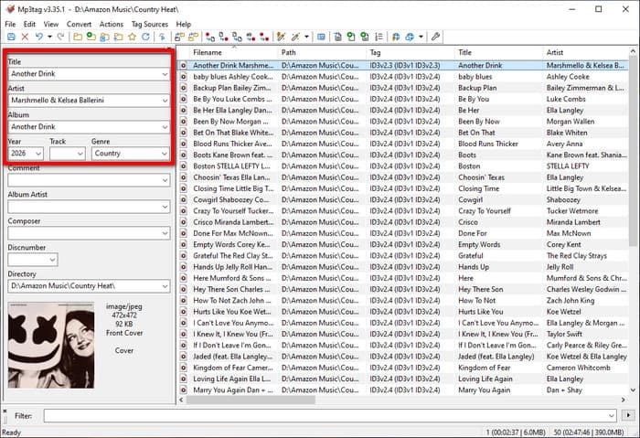Click the filter apply arrow button
This screenshot has height=438, width=640.
(628, 415)
